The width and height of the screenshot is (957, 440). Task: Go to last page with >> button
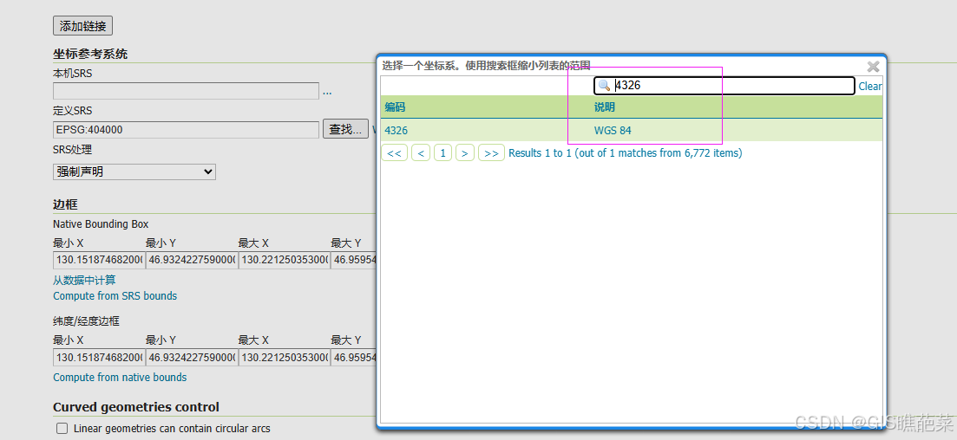(x=491, y=153)
